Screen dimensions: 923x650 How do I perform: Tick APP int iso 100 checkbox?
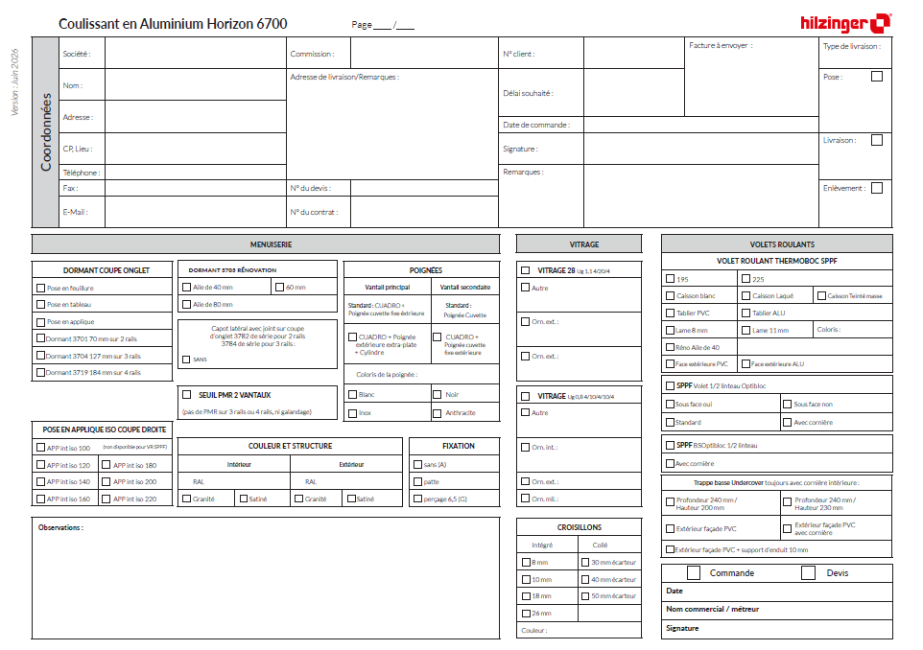40,448
